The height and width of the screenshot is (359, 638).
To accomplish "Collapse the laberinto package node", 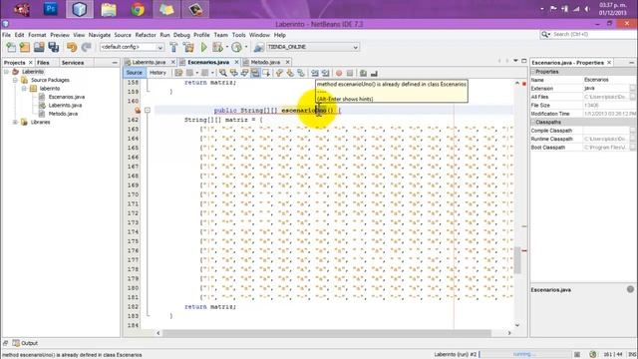I will tap(24, 89).
